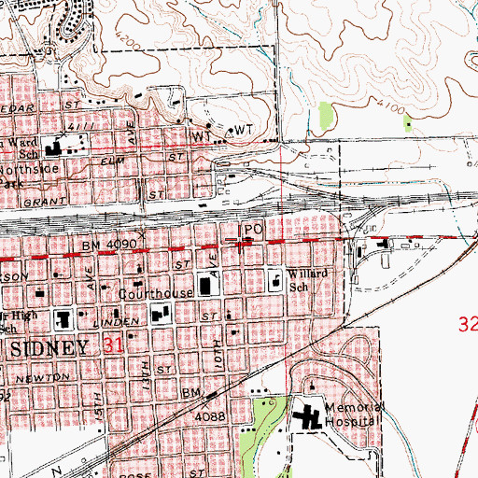Click the "SIDNEY" town name label
The height and width of the screenshot is (478, 478).
pos(49,348)
